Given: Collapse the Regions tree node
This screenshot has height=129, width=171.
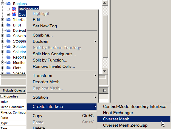Looking at the screenshot, I should [x=2, y=4].
